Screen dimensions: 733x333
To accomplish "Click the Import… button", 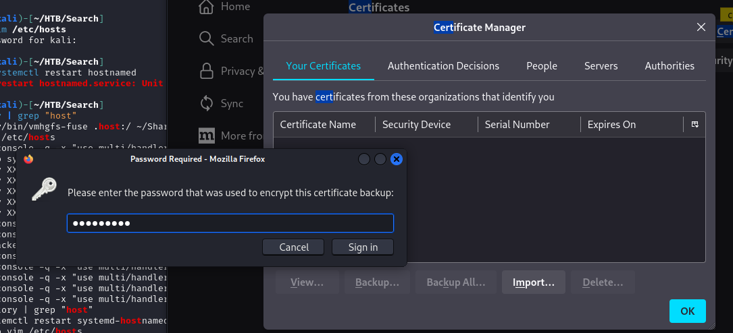I will 534,282.
